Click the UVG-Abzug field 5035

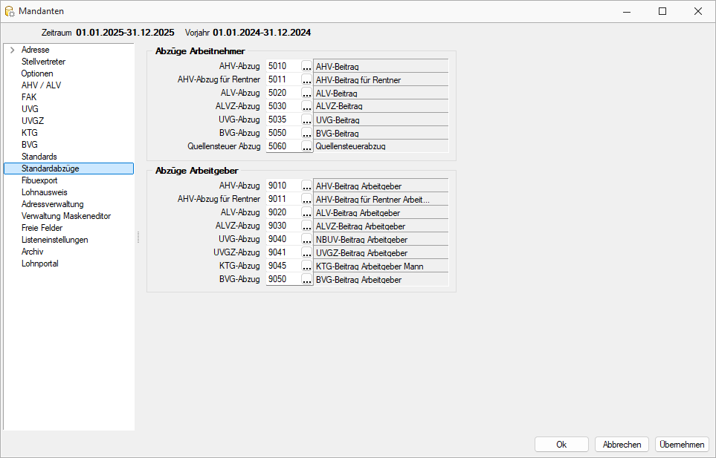tap(283, 120)
